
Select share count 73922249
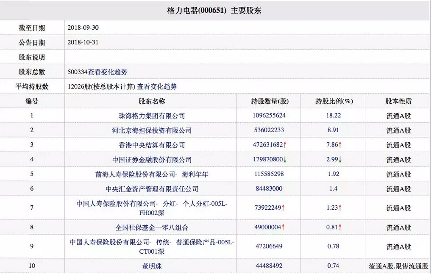(x=268, y=208)
